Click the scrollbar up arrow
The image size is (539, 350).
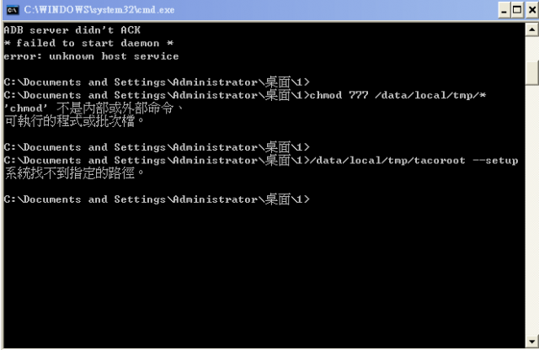(531, 29)
